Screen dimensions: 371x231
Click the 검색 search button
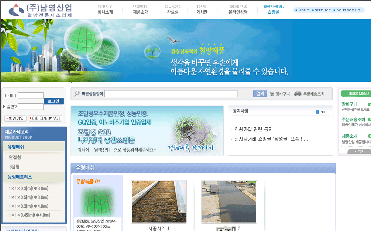click(260, 93)
